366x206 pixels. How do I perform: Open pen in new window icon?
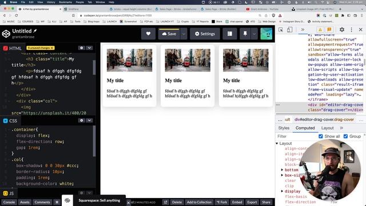[x=165, y=202]
